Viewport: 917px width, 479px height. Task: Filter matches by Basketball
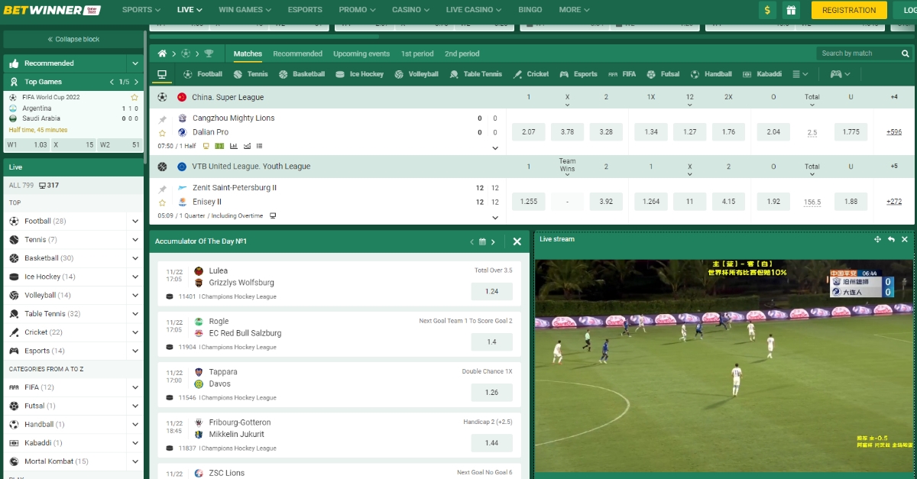pos(302,74)
